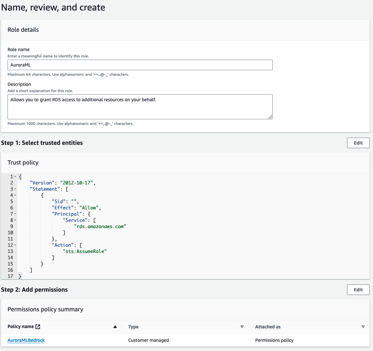Click the Attached as column sort arrow

pyautogui.click(x=363, y=327)
